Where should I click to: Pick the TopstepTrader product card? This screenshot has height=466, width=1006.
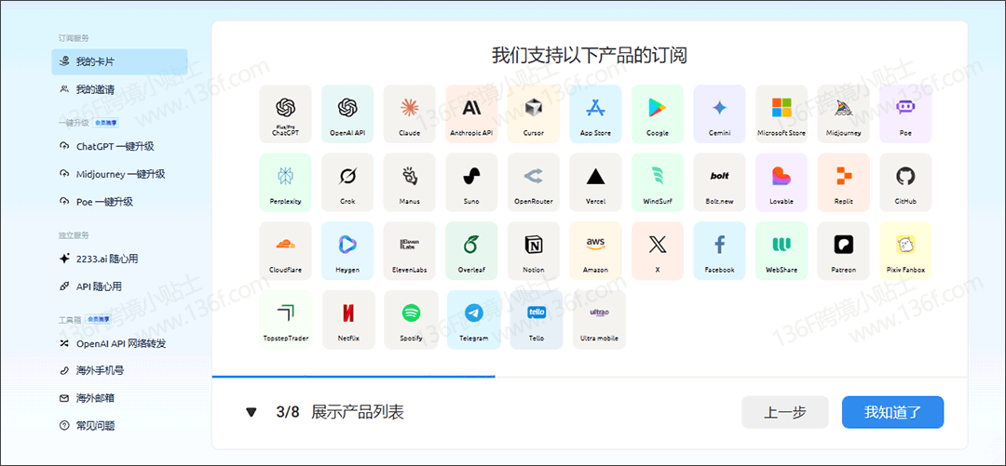(286, 320)
